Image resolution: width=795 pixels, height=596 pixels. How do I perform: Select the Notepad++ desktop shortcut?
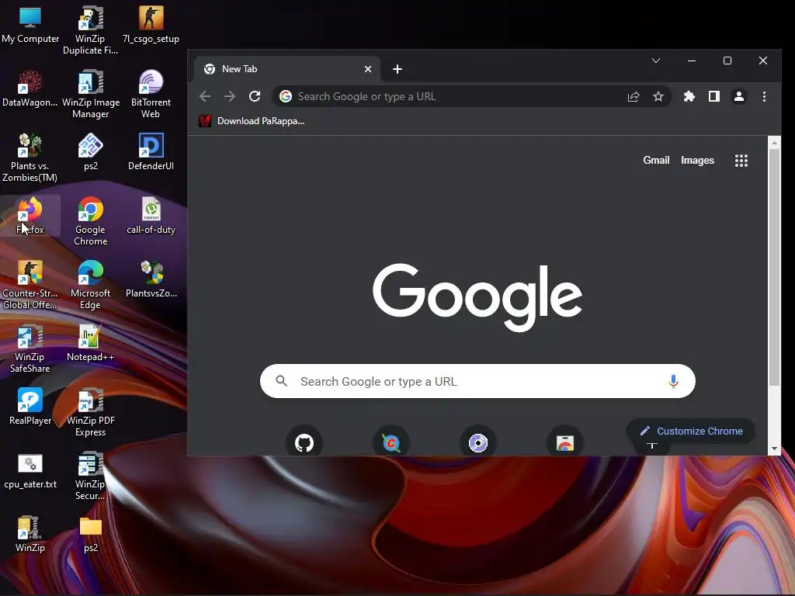(90, 342)
